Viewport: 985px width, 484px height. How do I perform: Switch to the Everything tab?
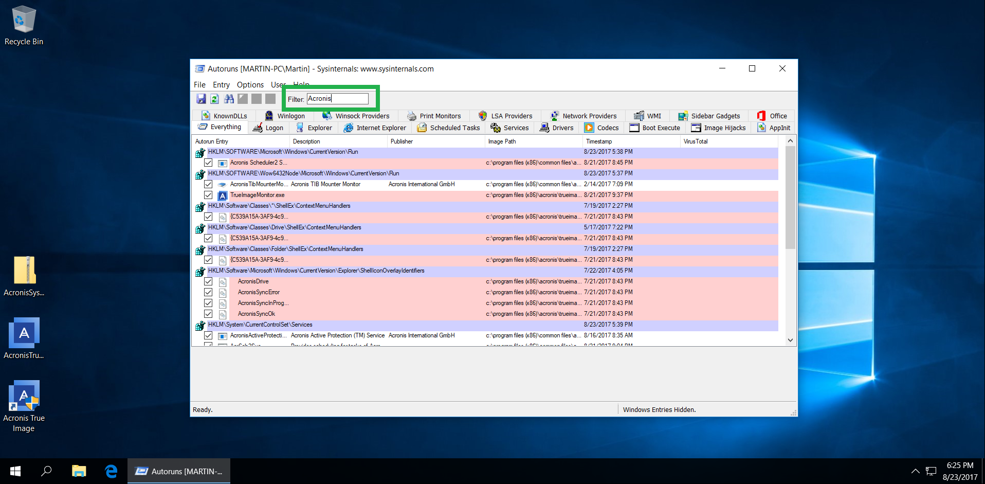(x=220, y=127)
